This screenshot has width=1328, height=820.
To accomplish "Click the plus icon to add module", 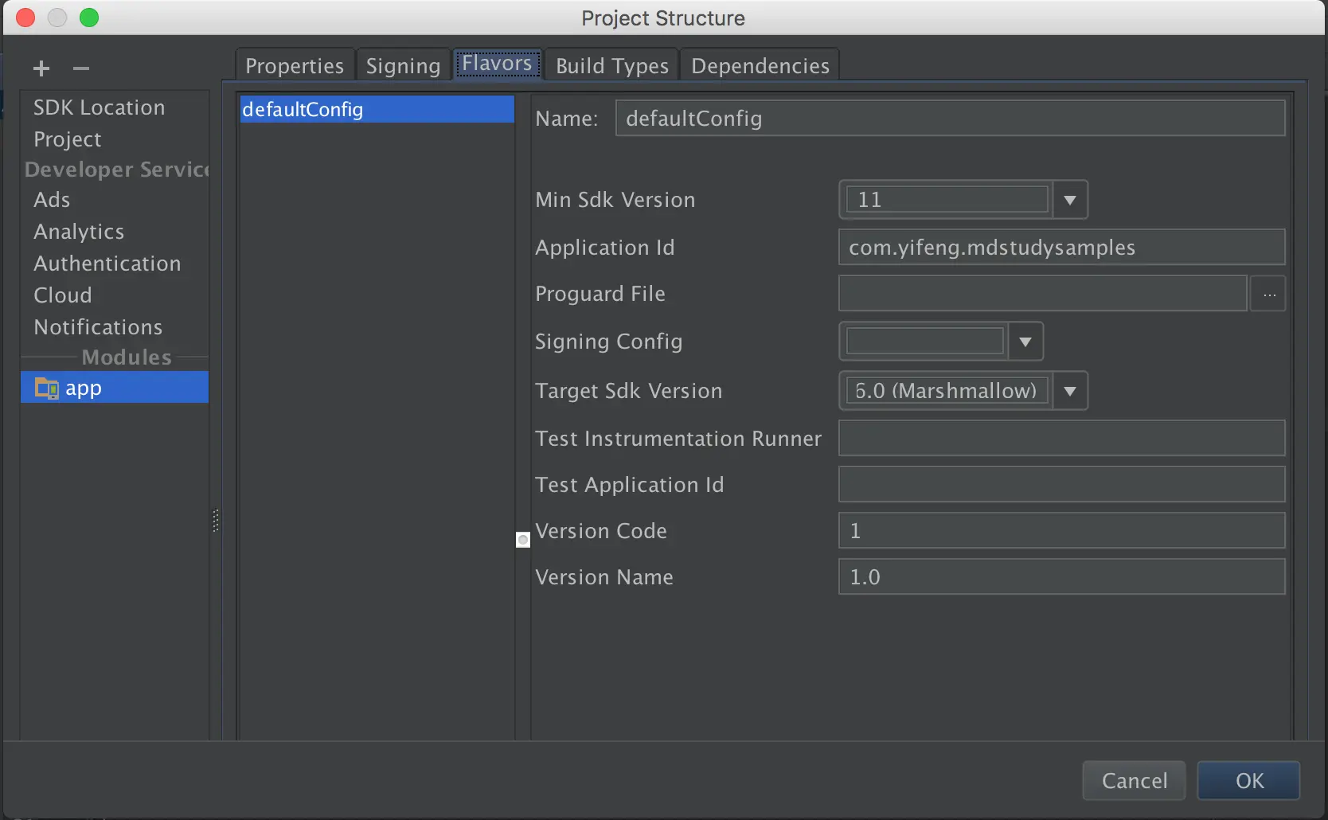I will pyautogui.click(x=41, y=68).
